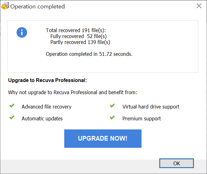The image size is (207, 174).
Task: Click the UPGRADE NOW! button
Action: coord(103,138)
